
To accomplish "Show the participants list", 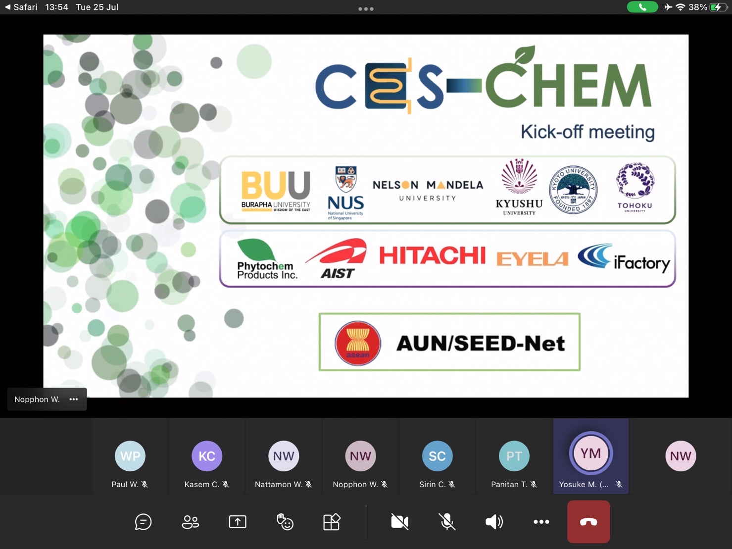I will pos(191,522).
